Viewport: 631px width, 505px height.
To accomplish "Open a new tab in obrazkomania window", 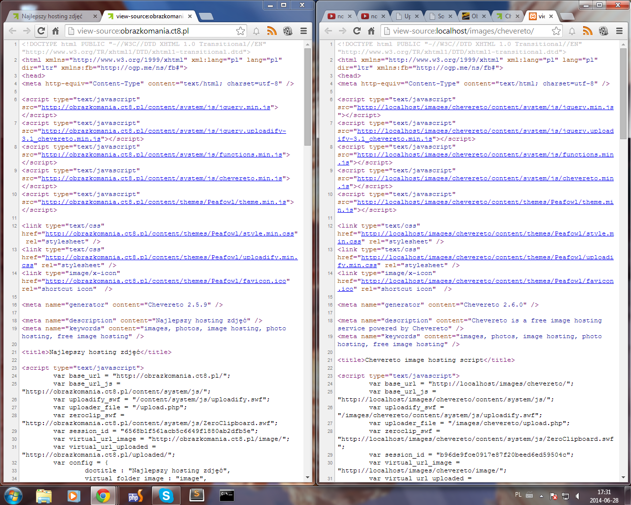I will [x=206, y=16].
